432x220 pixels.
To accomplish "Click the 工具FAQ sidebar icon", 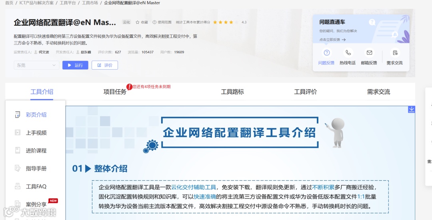I will (x=17, y=186).
